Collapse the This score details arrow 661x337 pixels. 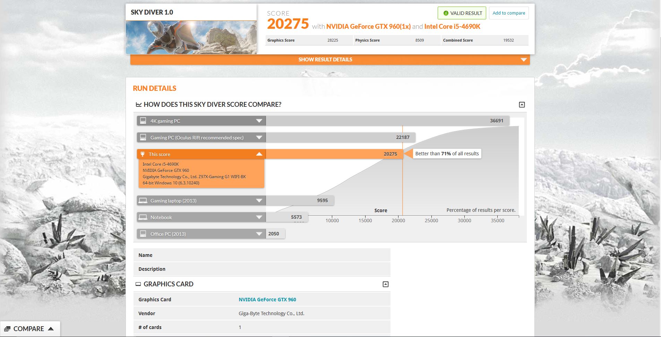tap(259, 154)
